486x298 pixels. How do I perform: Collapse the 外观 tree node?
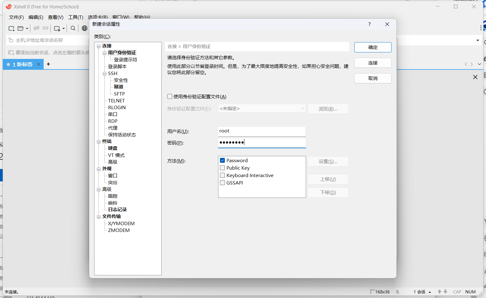[x=99, y=169]
